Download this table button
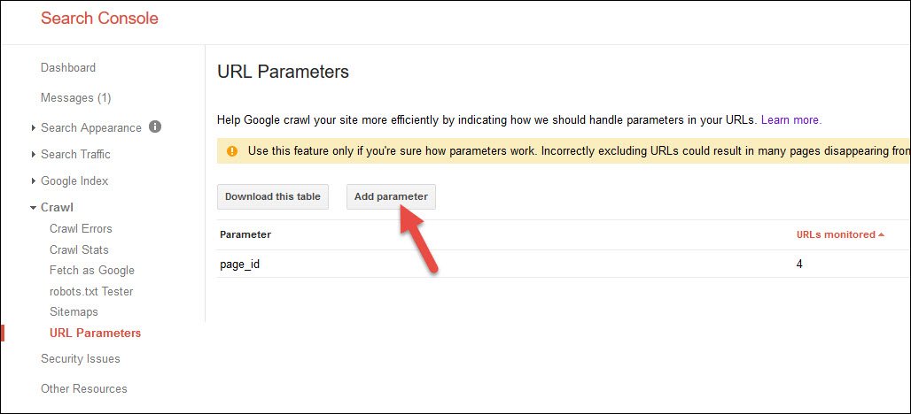Screen dimensions: 911x414 click(273, 196)
